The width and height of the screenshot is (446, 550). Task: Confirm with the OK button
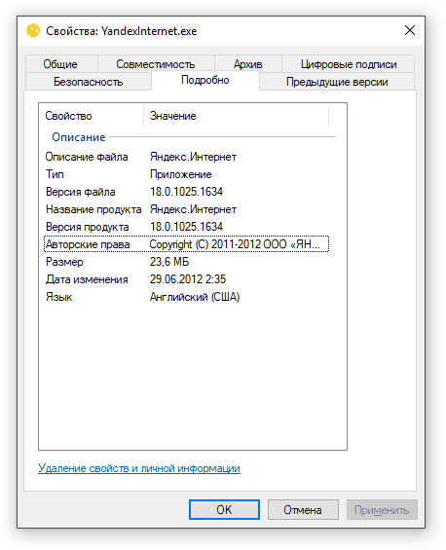[224, 510]
